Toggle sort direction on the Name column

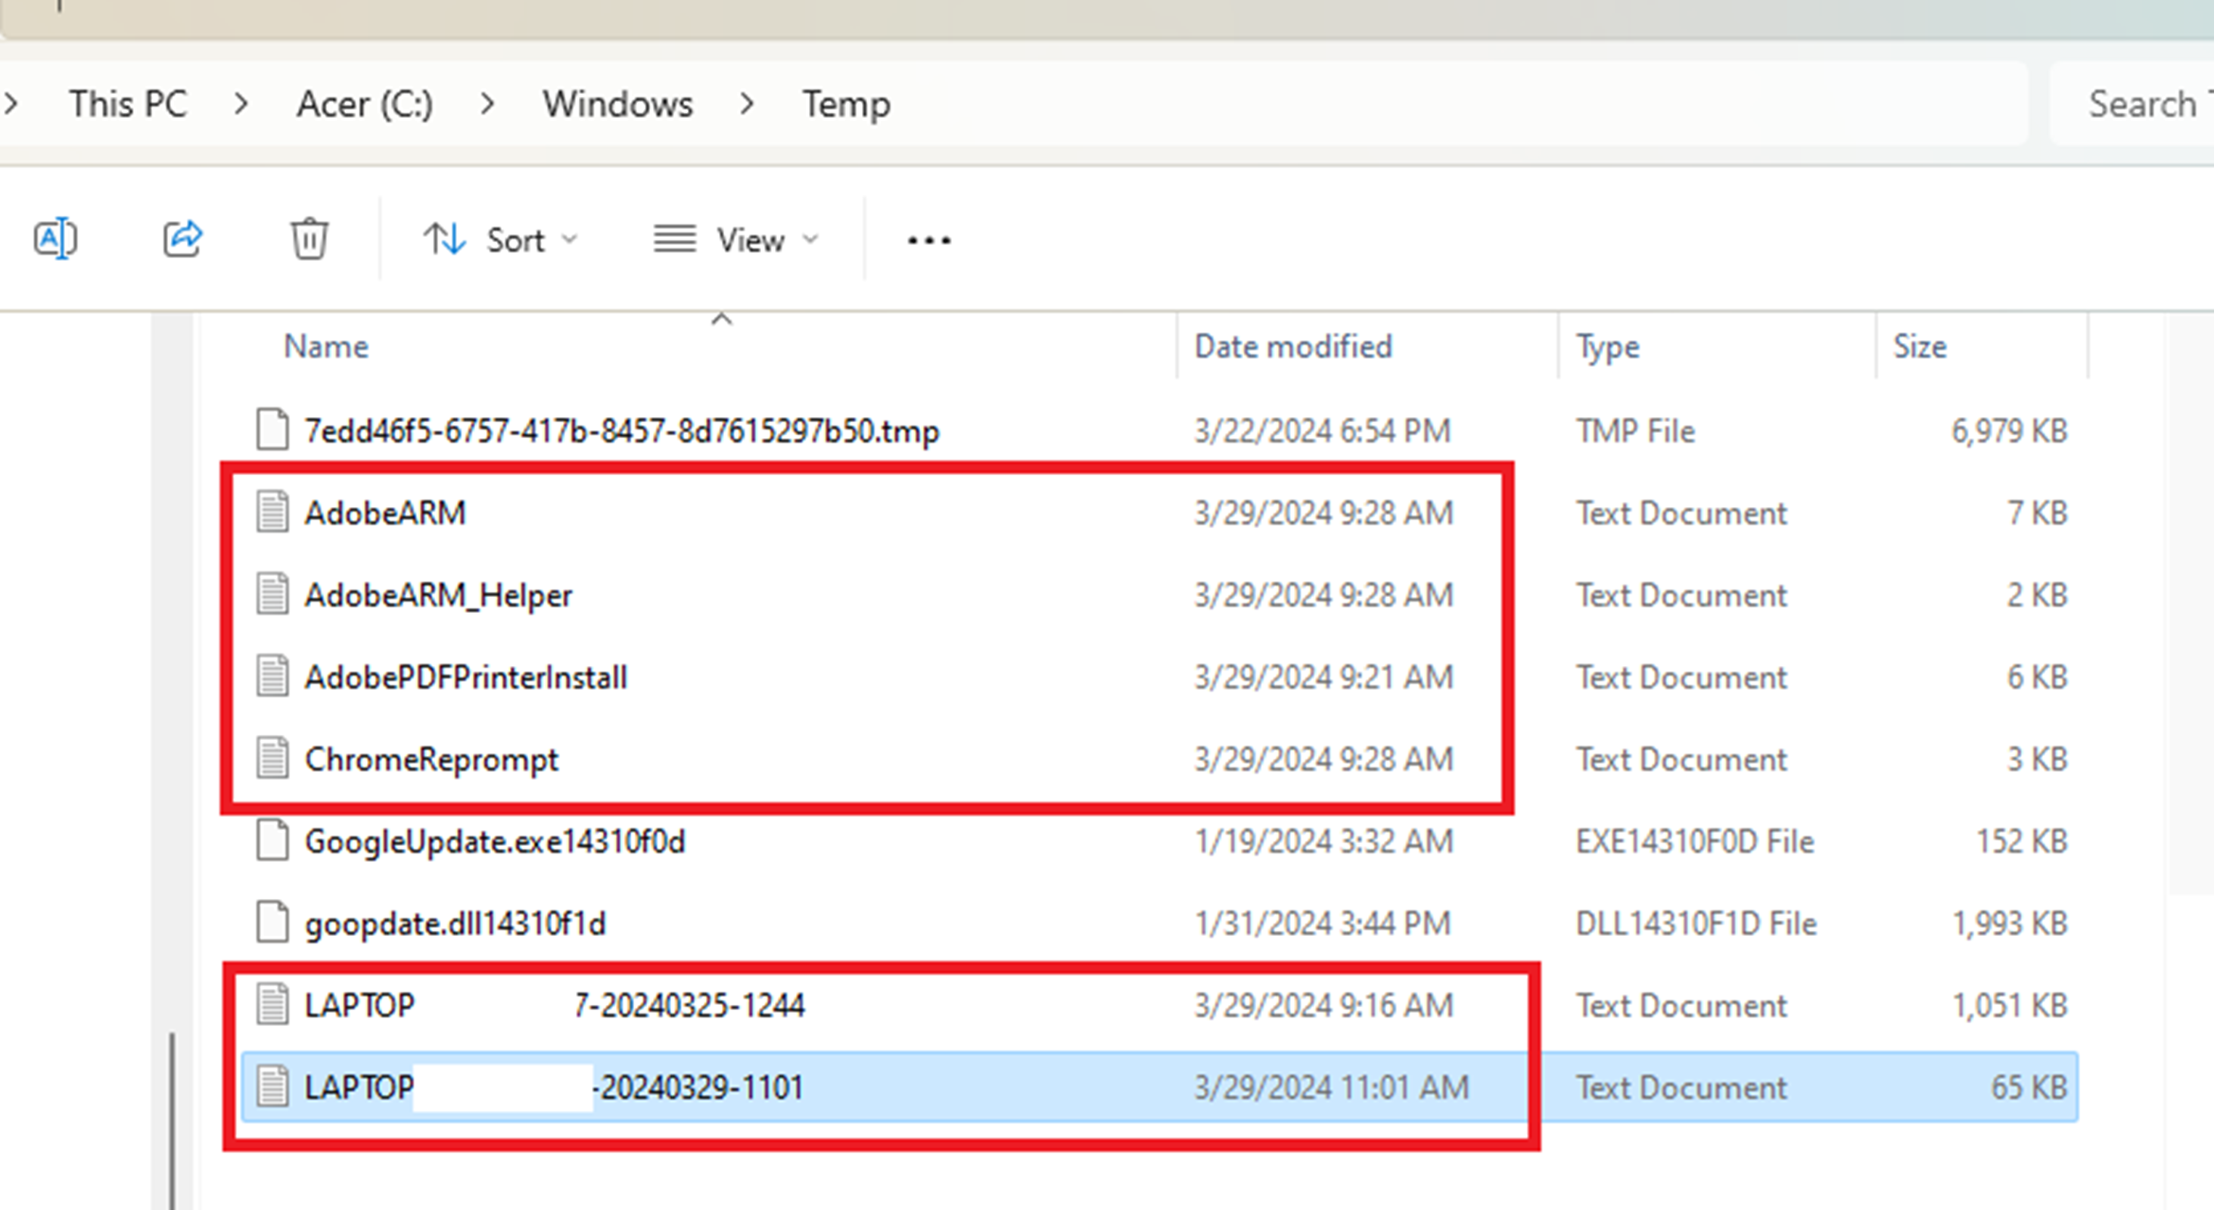click(325, 346)
